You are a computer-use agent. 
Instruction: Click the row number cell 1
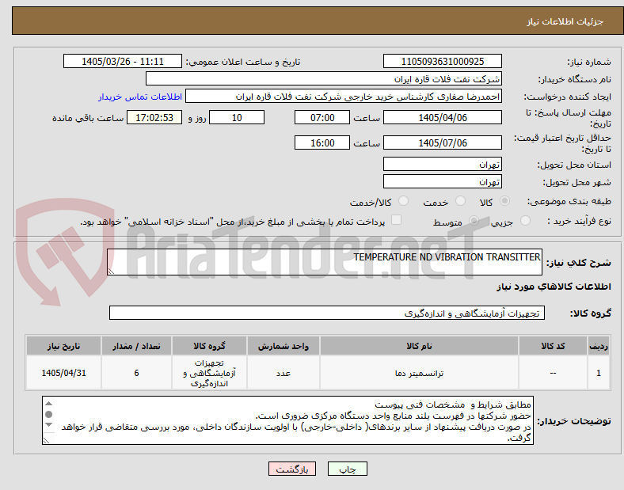599,373
